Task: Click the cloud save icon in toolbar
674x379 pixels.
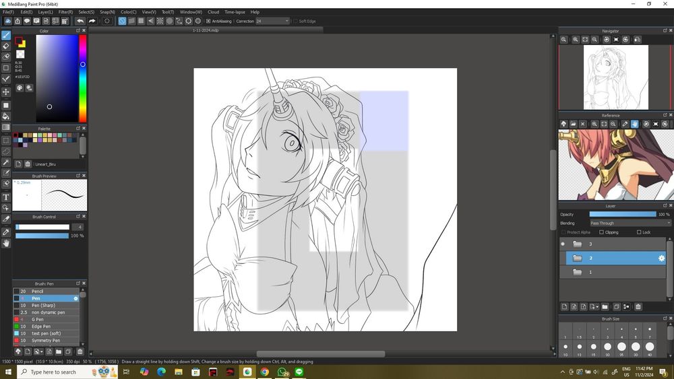Action: [7, 21]
